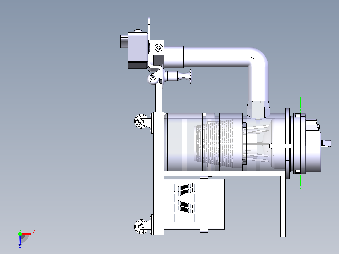Pick the small bracket tab on the cylinder side

point(281,146)
